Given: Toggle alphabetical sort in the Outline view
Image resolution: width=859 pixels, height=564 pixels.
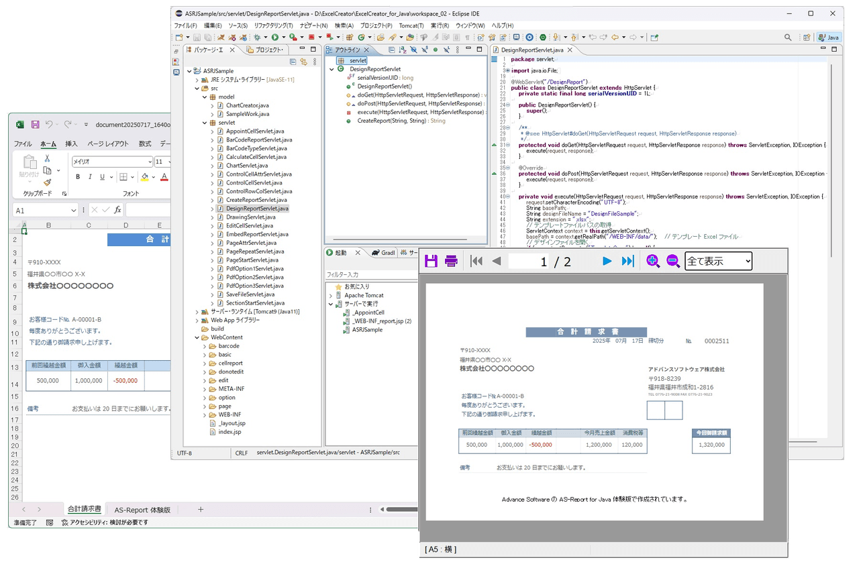Looking at the screenshot, I should [403, 50].
